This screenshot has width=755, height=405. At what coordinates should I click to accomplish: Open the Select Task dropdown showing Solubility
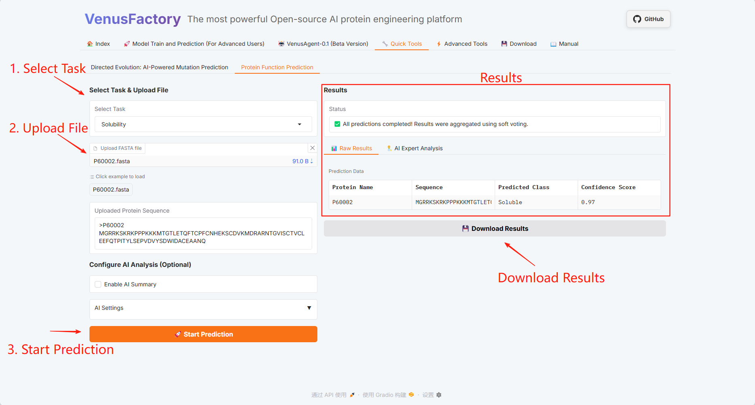(x=203, y=124)
